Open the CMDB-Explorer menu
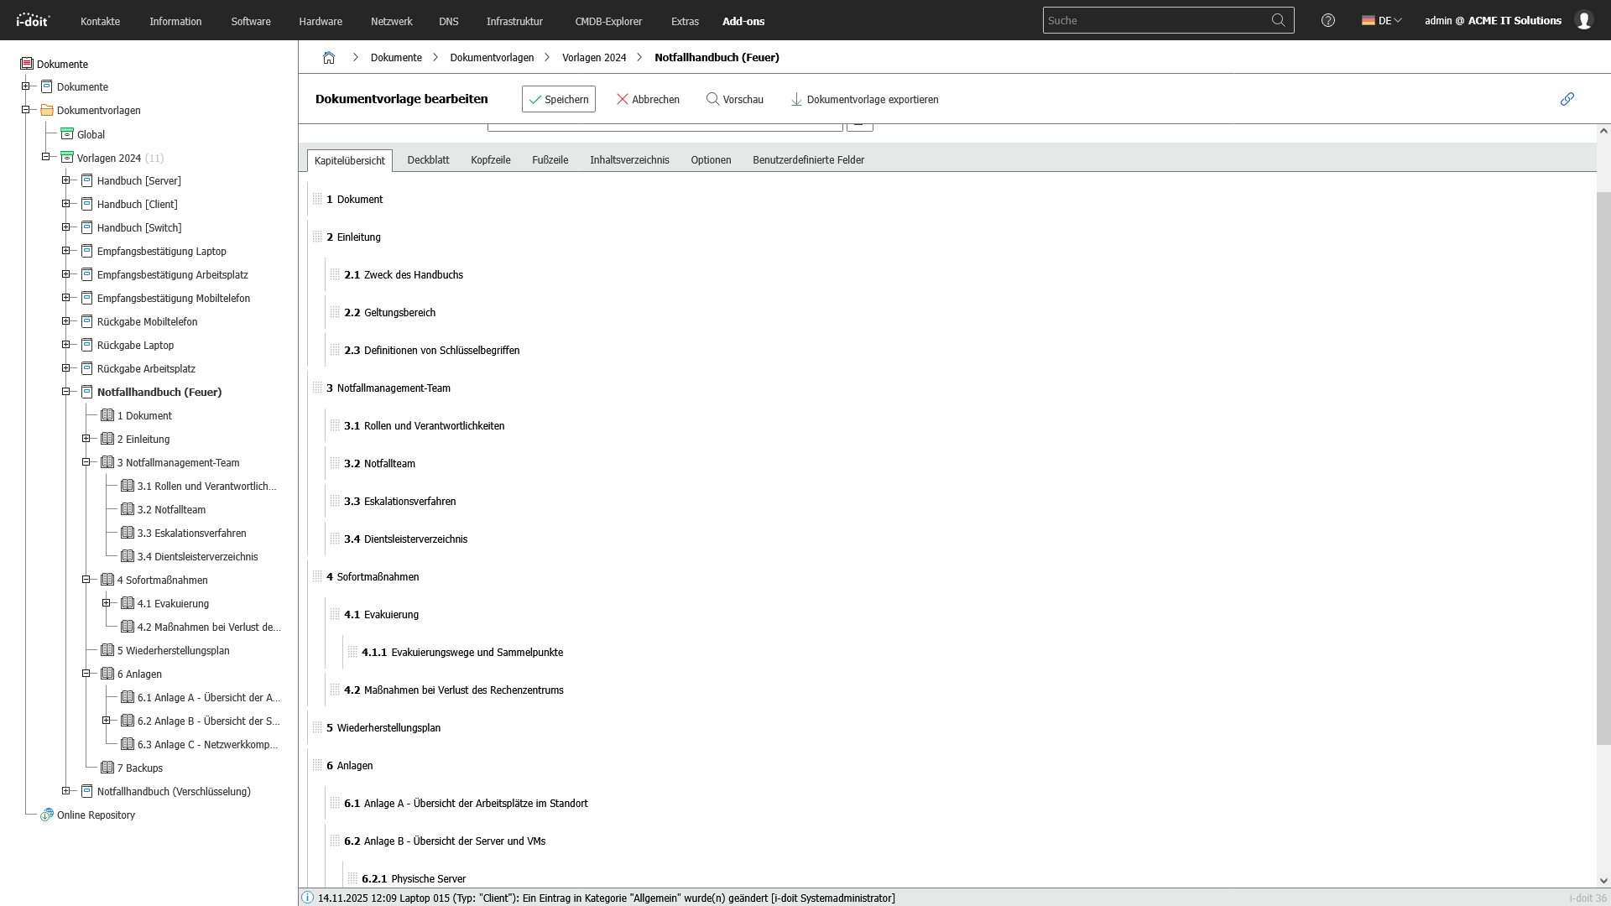1611x906 pixels. 608,21
